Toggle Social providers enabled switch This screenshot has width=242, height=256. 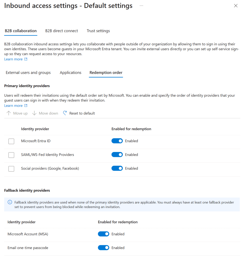pos(117,168)
